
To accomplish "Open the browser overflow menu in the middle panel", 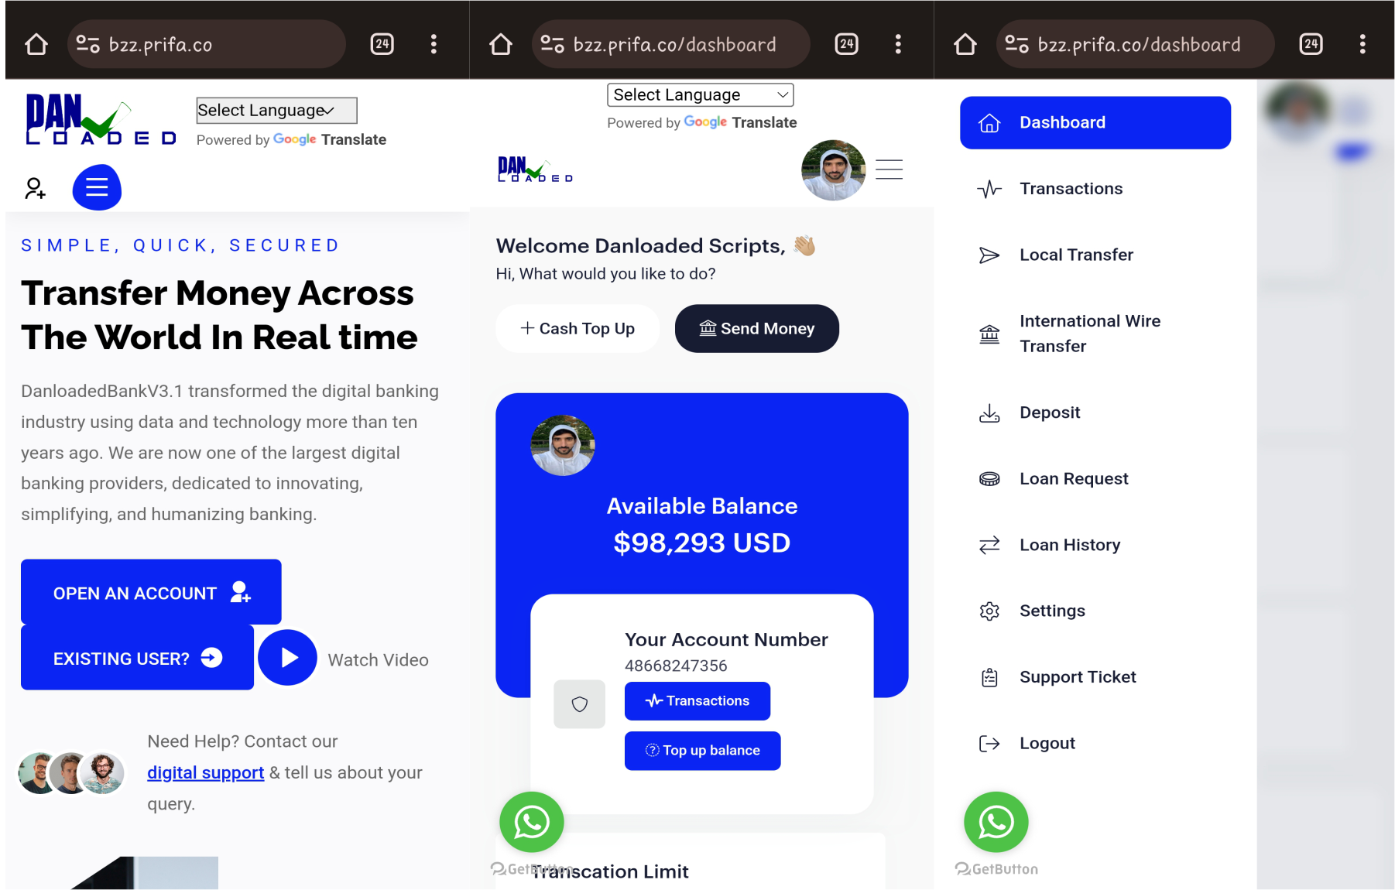I will click(898, 44).
